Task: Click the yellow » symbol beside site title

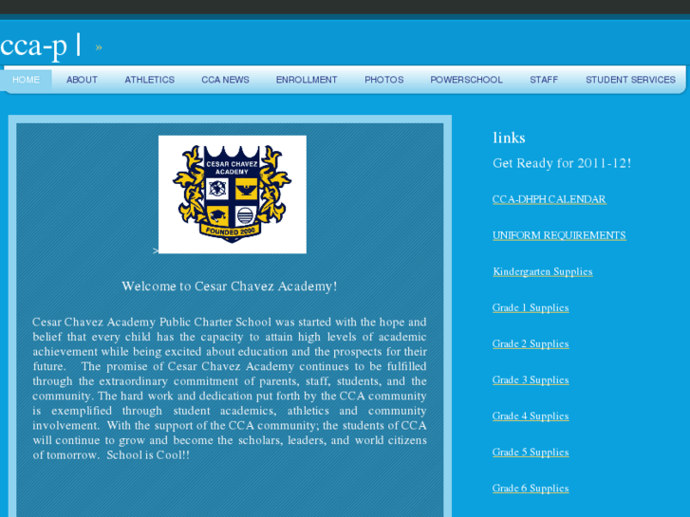Action: click(99, 47)
